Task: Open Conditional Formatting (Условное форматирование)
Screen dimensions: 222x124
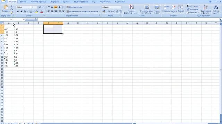Action: [x=131, y=9]
